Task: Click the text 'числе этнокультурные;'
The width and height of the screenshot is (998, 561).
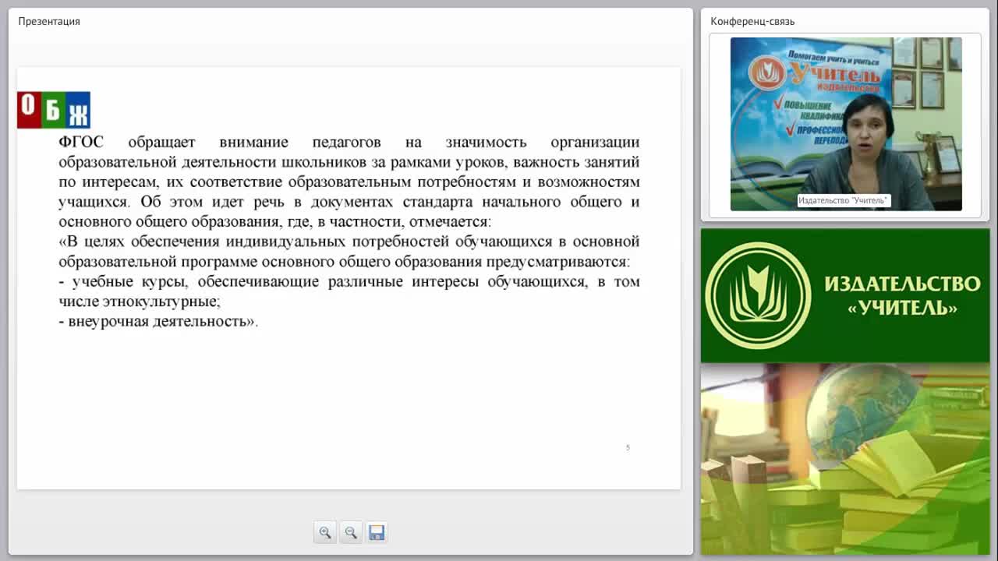Action: (140, 301)
